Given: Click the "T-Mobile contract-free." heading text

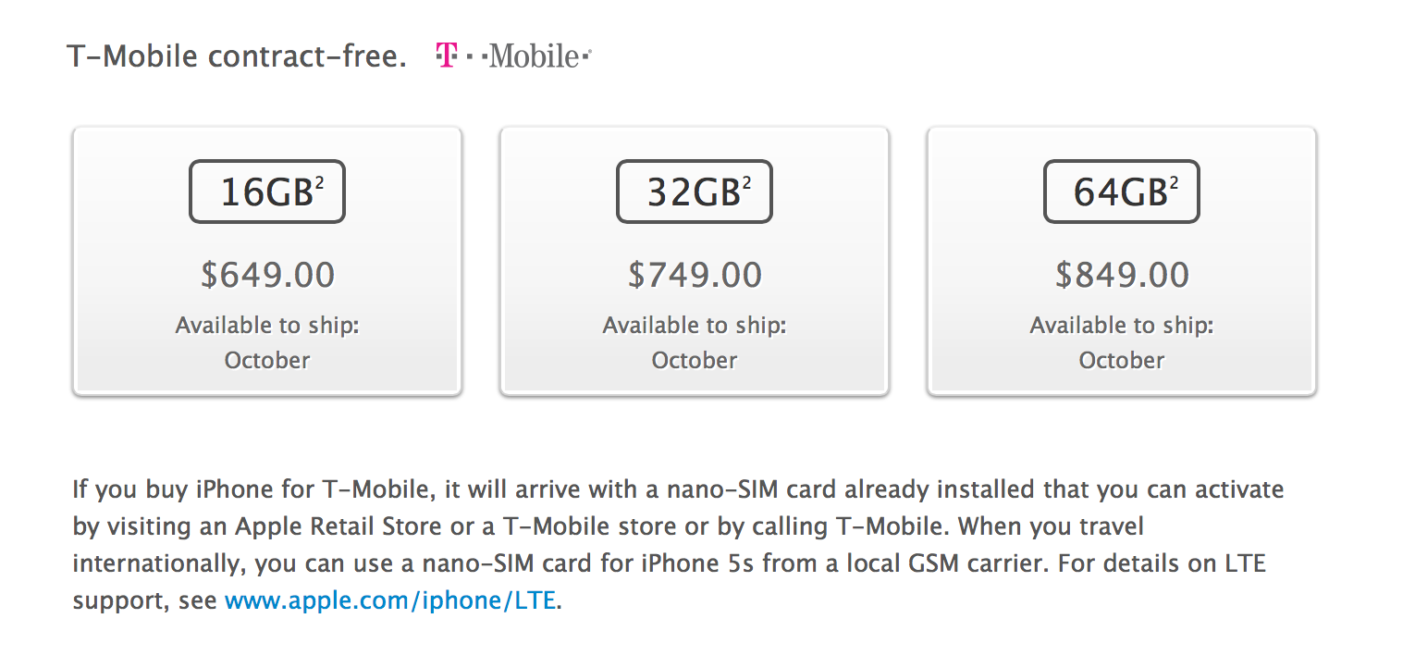Looking at the screenshot, I should 237,57.
